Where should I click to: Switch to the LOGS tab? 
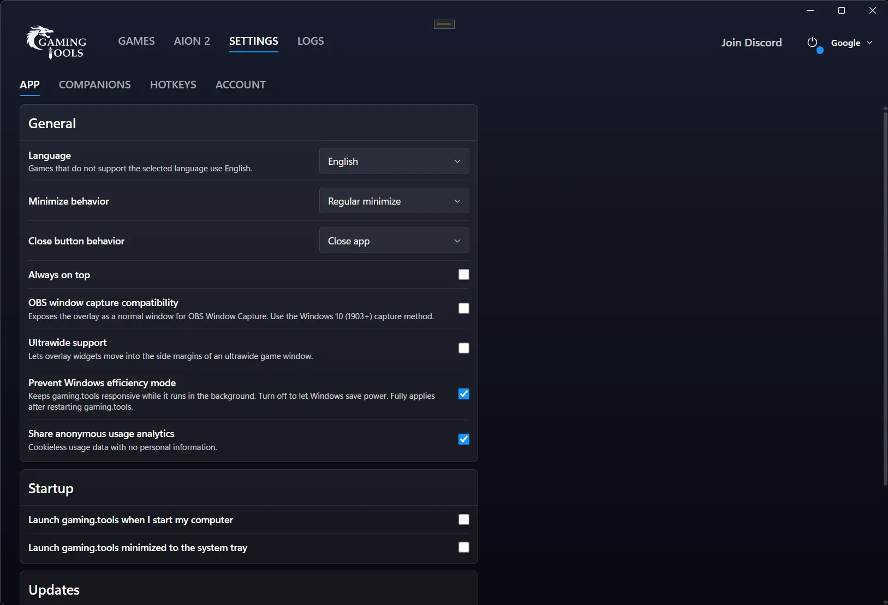[x=311, y=41]
